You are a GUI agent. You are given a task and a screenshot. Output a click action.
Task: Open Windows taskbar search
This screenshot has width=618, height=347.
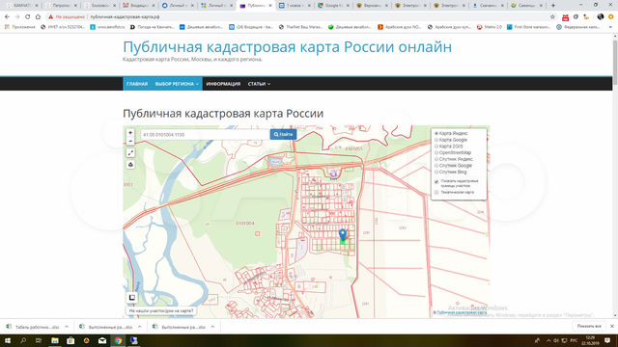pyautogui.click(x=23, y=340)
